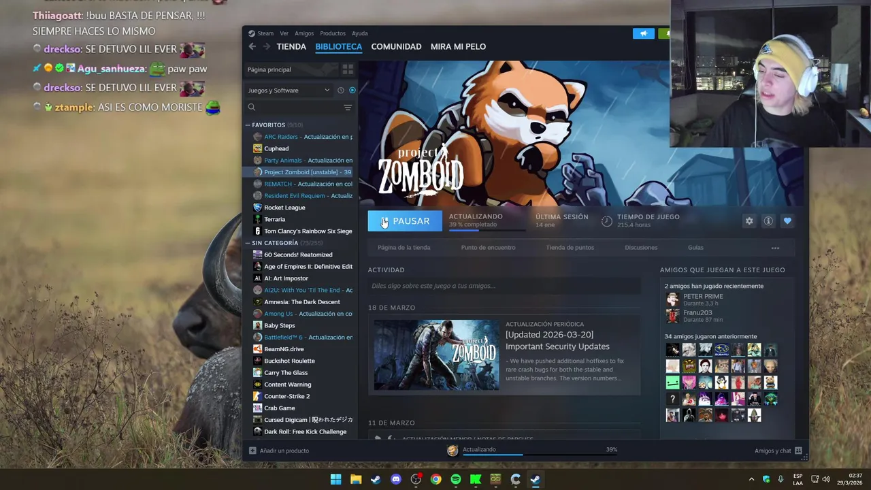
Task: Open MIRA MI PELO profile tab
Action: tap(458, 46)
